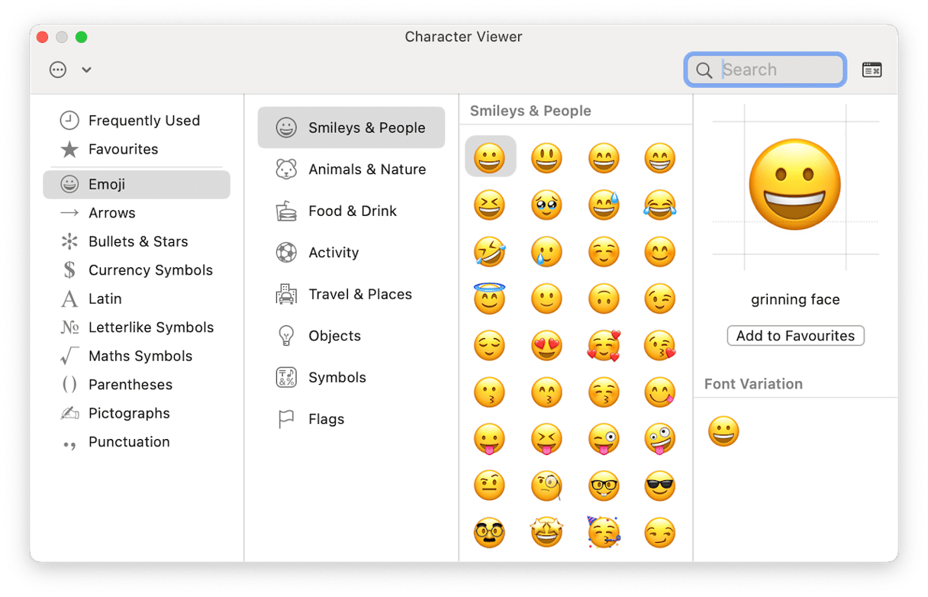Select Arrows in the sidebar
This screenshot has height=597, width=928.
pyautogui.click(x=112, y=212)
